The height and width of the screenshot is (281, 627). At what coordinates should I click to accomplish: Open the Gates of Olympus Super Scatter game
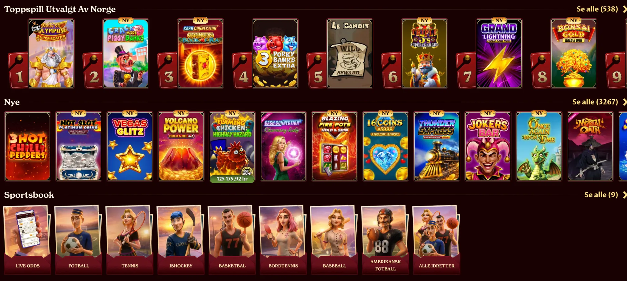(x=51, y=54)
